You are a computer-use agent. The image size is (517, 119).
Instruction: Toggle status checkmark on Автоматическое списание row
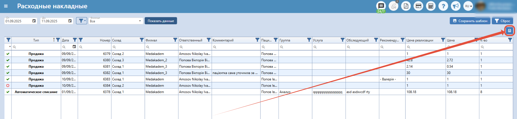8,92
